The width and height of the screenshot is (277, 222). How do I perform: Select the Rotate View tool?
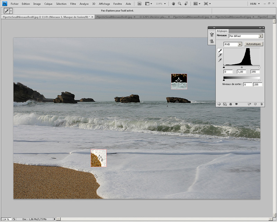click(186, 4)
